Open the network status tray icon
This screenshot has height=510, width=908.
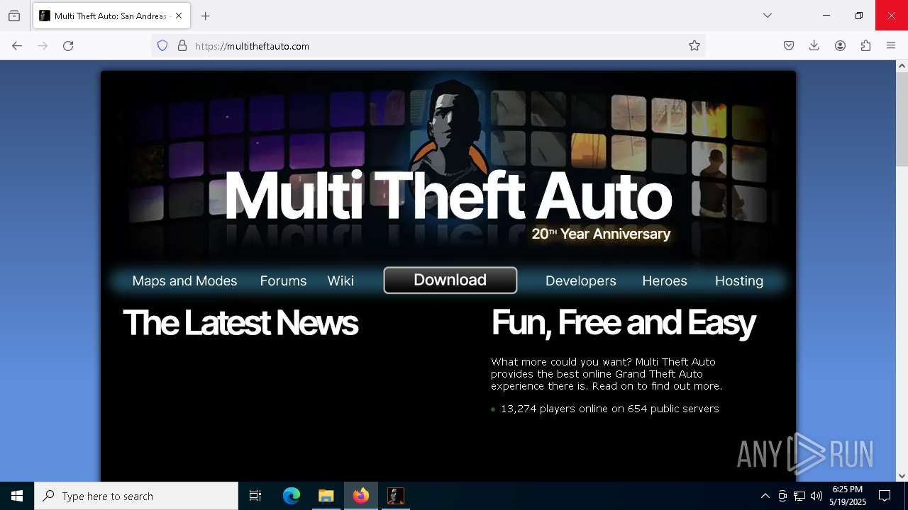click(x=799, y=496)
